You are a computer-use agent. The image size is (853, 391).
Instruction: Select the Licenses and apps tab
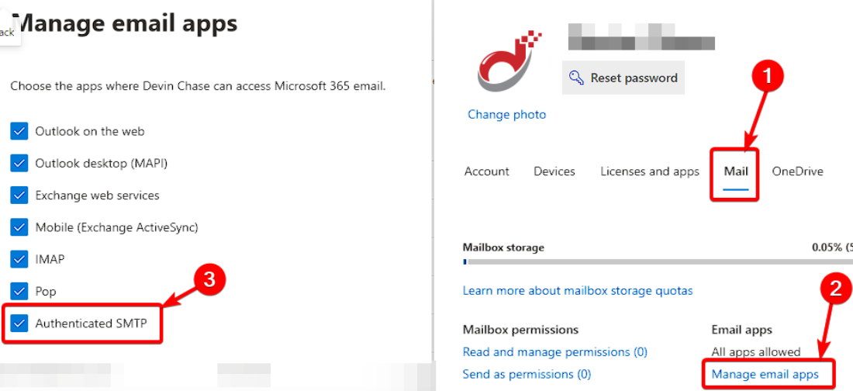650,171
